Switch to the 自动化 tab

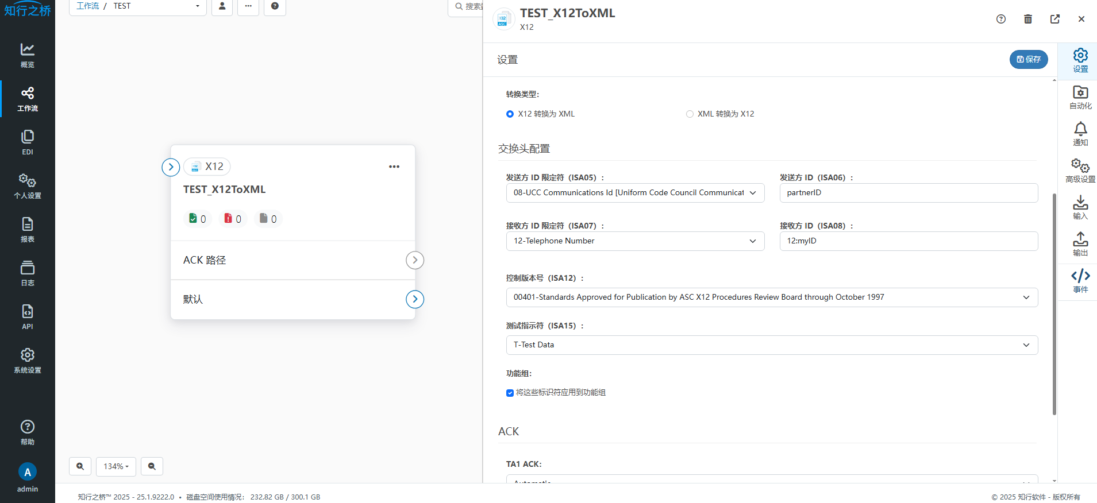[1080, 96]
